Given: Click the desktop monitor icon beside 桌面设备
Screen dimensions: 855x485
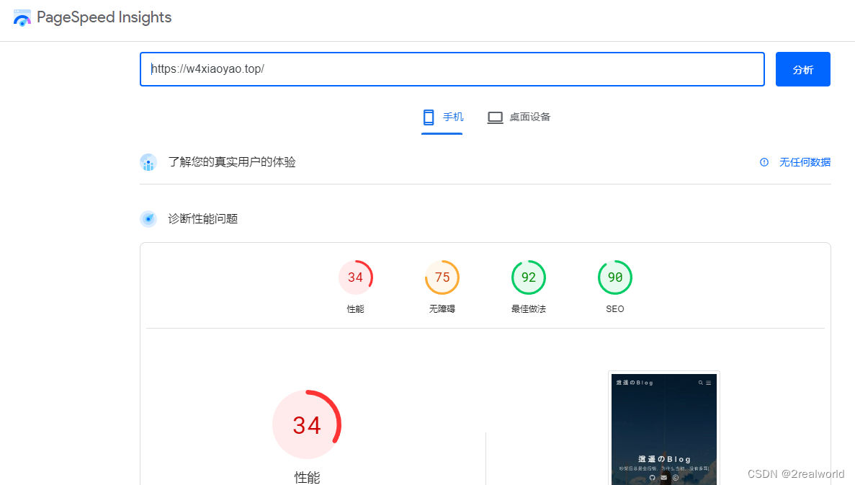Looking at the screenshot, I should [495, 117].
